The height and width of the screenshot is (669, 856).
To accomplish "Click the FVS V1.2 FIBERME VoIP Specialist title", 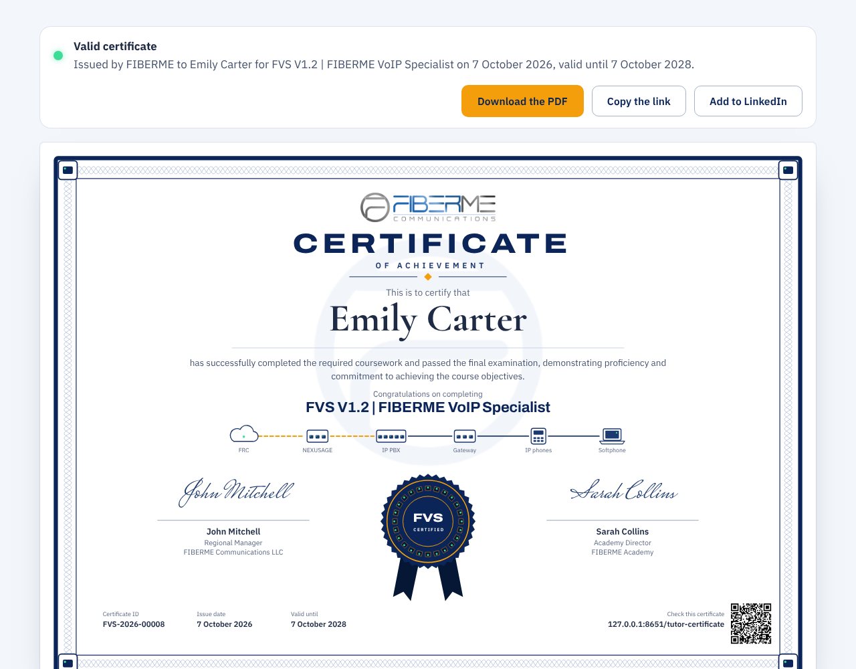I will coord(428,407).
